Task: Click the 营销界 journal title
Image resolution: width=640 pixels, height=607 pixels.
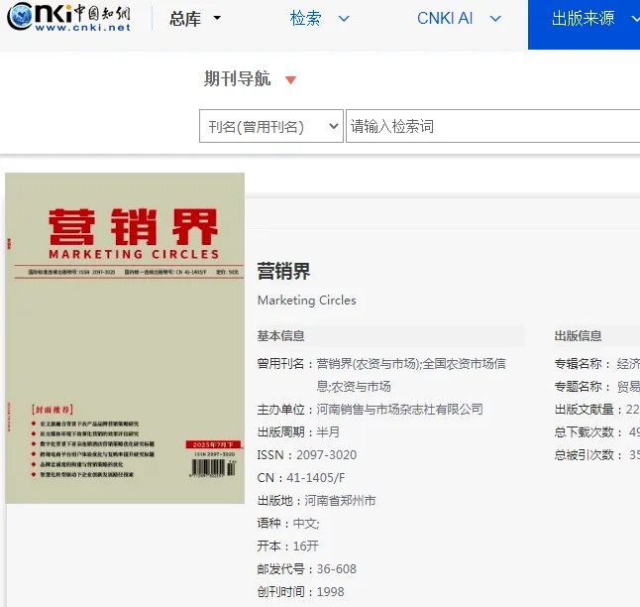Action: pos(283,272)
